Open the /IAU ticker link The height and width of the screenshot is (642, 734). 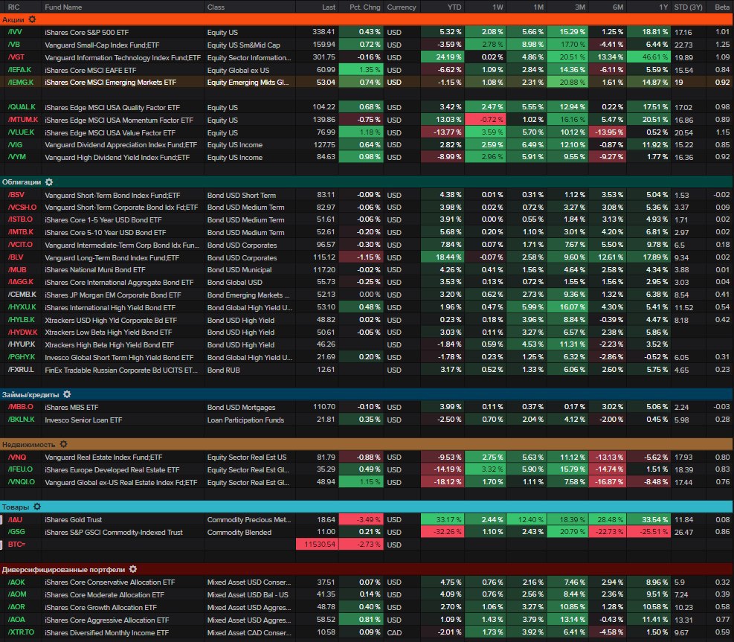tap(15, 519)
